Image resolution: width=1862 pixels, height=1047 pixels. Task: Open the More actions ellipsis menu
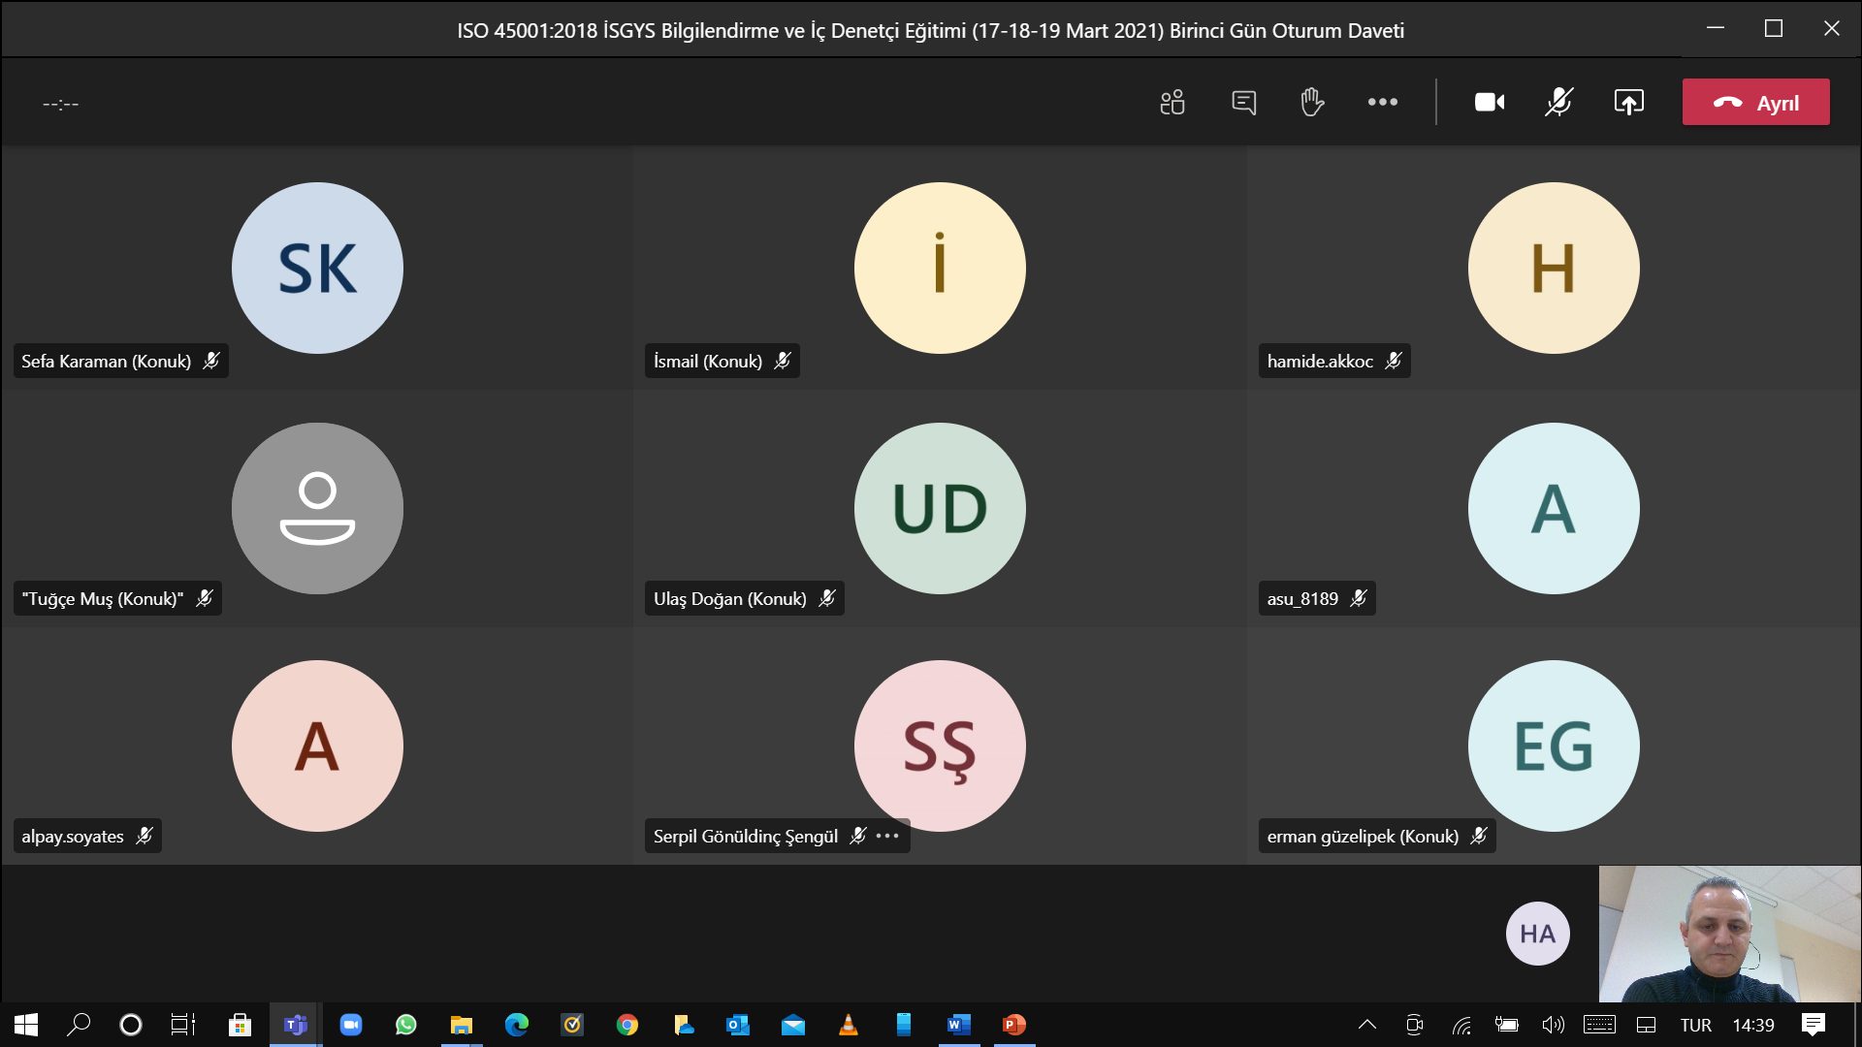[1382, 102]
